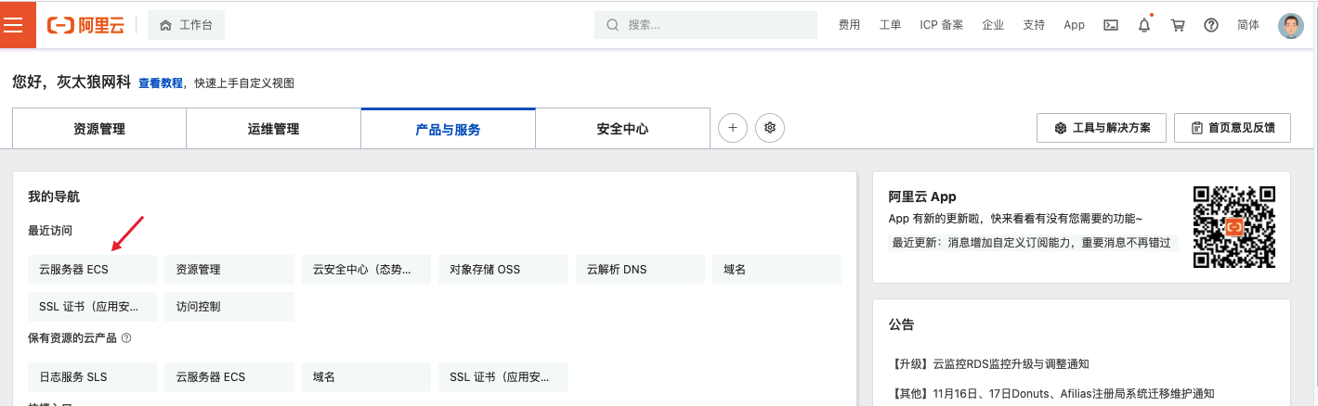The width and height of the screenshot is (1318, 406).
Task: Click the 工具与解决方案 button
Action: pyautogui.click(x=1102, y=128)
